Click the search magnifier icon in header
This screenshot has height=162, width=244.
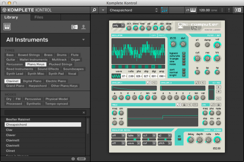94,10
